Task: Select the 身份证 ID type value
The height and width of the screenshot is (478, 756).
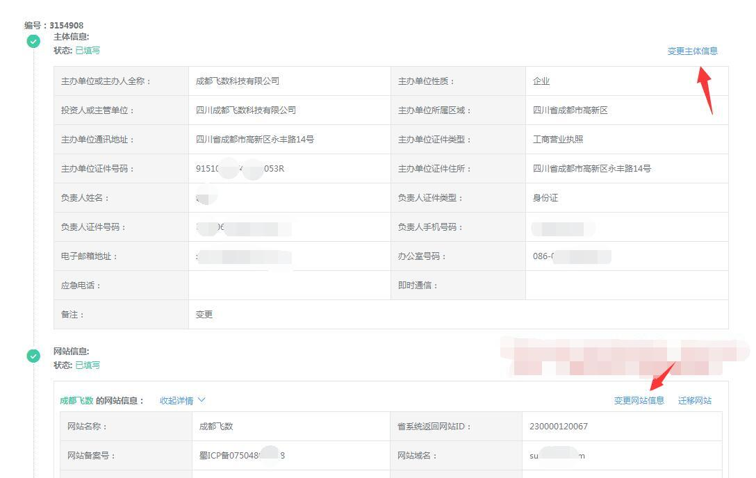Action: point(545,198)
